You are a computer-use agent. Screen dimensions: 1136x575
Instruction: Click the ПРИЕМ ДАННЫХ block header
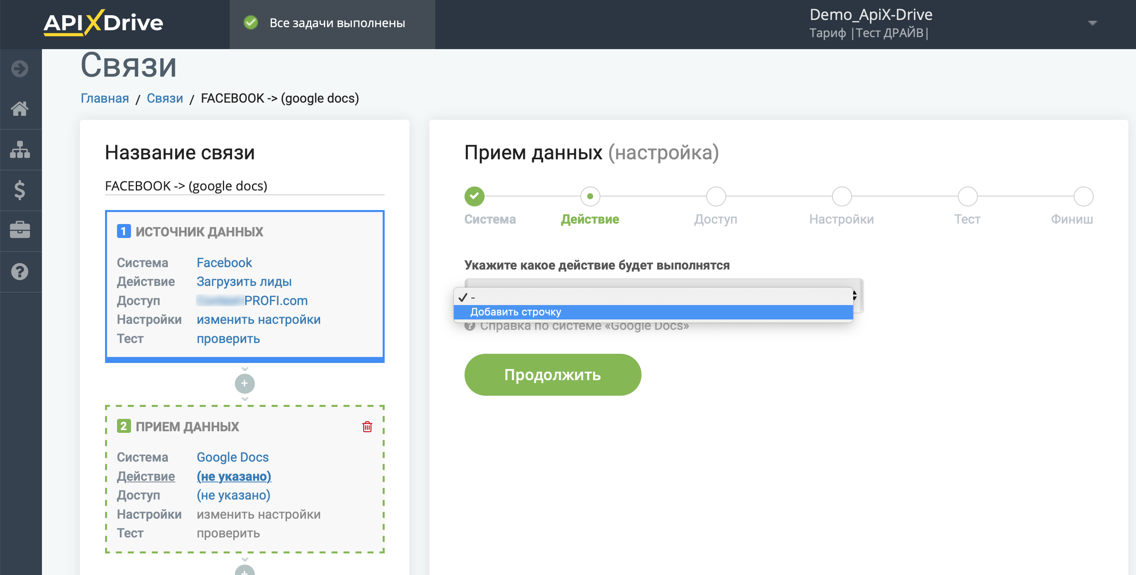click(x=187, y=426)
